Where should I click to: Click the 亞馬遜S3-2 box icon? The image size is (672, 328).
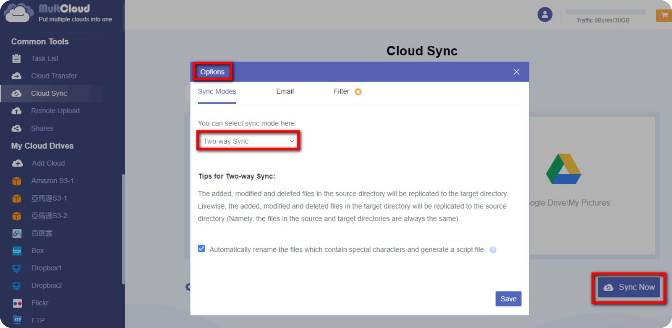[x=17, y=216]
